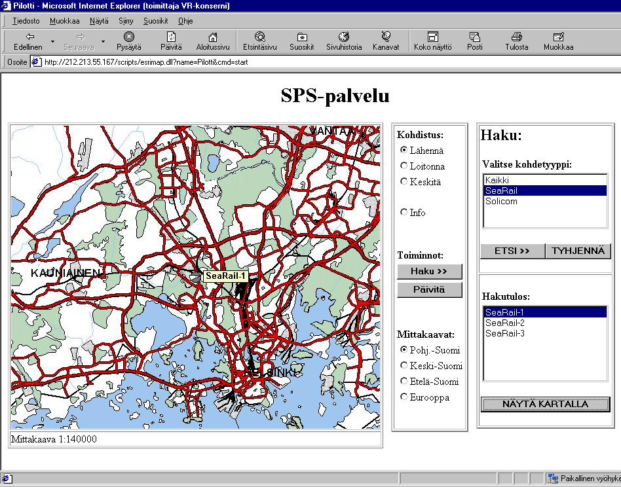Select Kaikki in the kohdetyyppi list

point(545,181)
